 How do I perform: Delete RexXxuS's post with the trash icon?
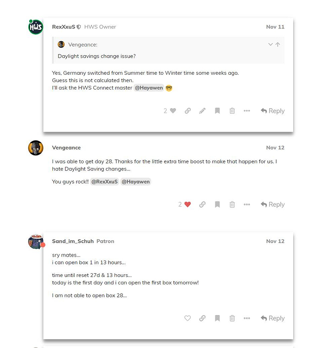point(232,111)
